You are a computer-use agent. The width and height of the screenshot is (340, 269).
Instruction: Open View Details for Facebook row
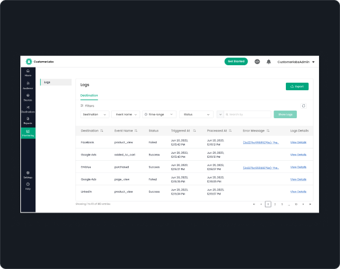click(x=298, y=142)
